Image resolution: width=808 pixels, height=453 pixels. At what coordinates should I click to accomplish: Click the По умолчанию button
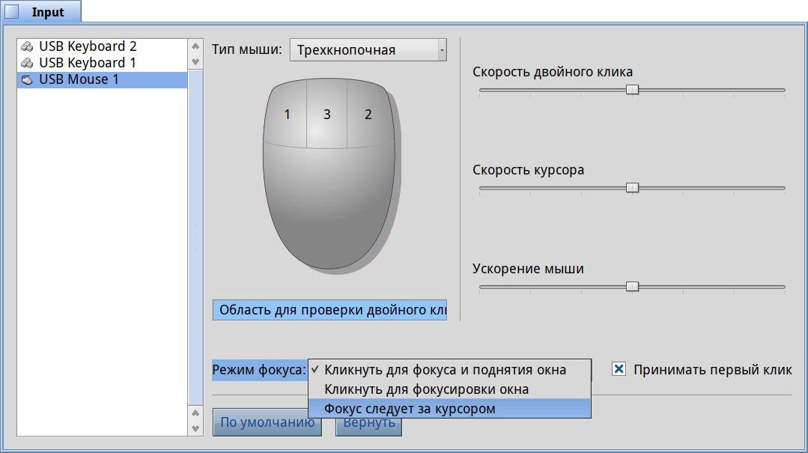click(x=267, y=422)
